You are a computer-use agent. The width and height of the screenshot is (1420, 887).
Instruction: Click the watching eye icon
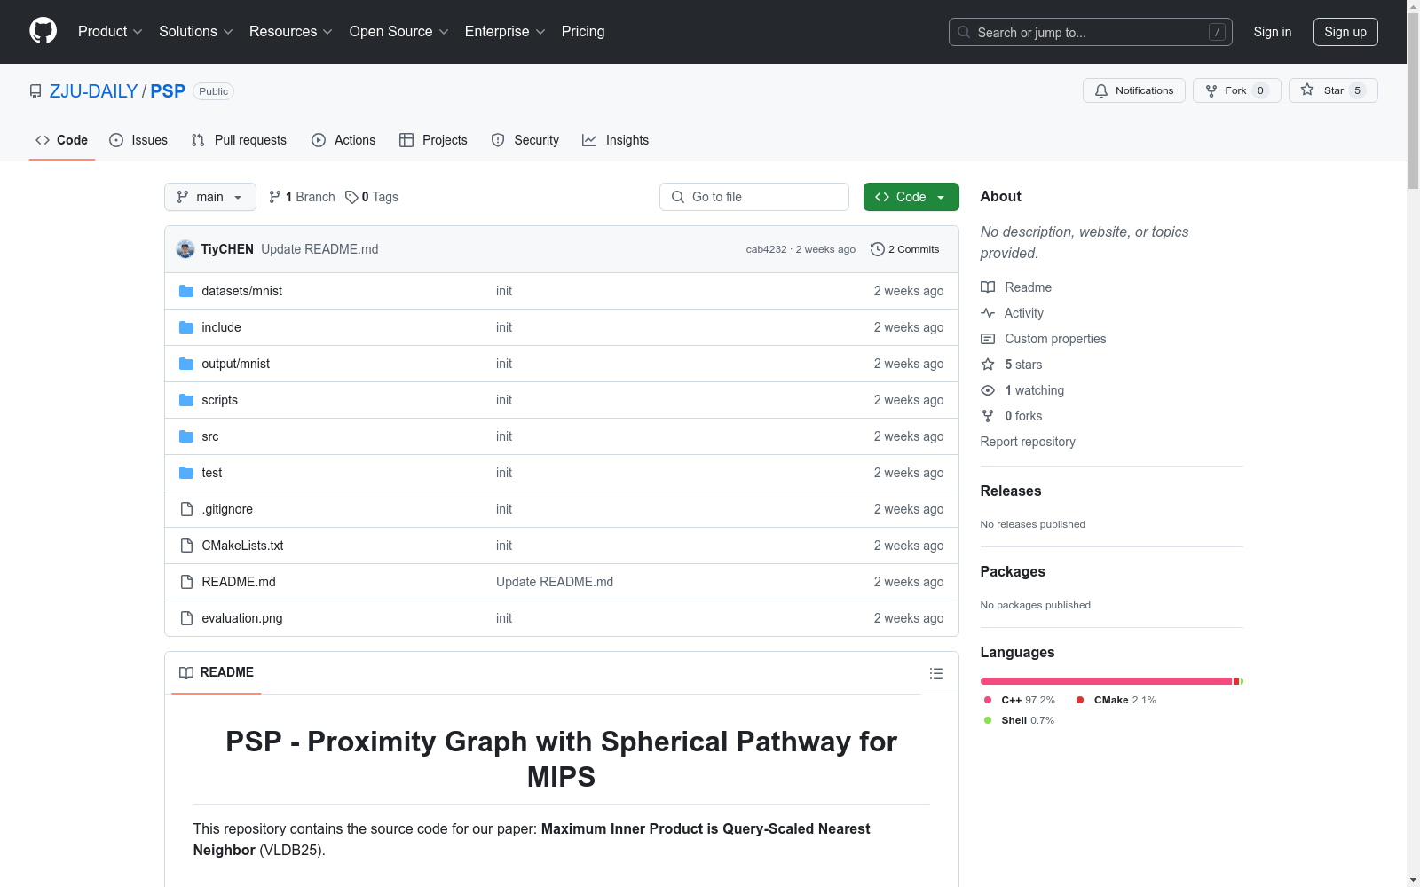(988, 390)
